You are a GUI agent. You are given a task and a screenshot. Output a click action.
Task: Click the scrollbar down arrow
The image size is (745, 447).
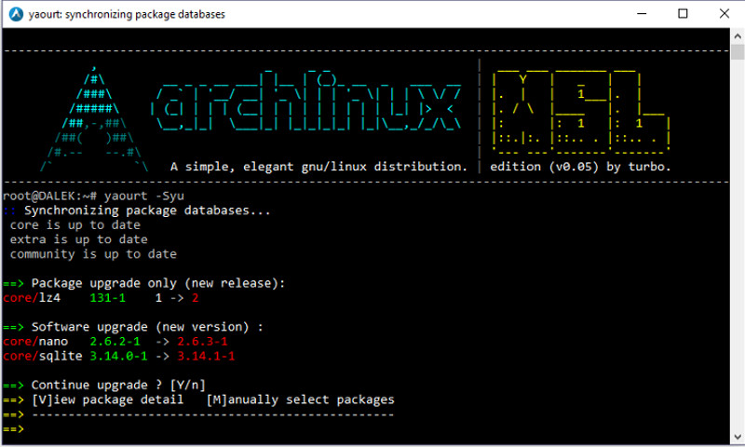736,439
